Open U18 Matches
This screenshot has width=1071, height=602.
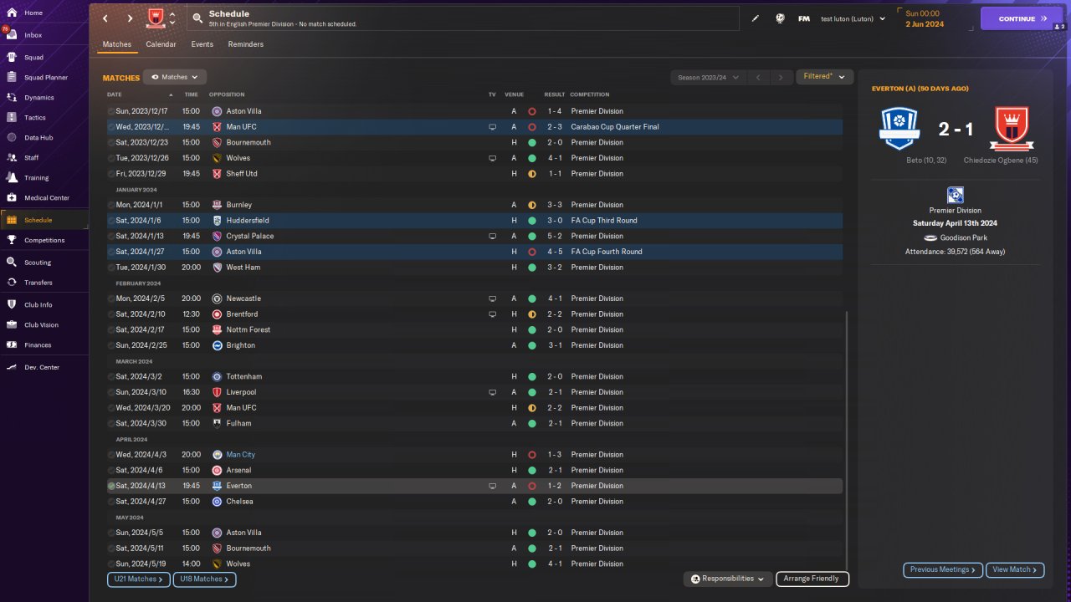[x=204, y=579]
